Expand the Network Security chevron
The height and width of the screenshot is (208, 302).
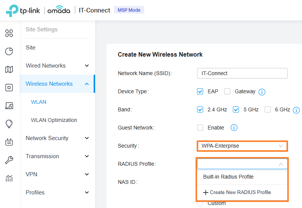87,138
